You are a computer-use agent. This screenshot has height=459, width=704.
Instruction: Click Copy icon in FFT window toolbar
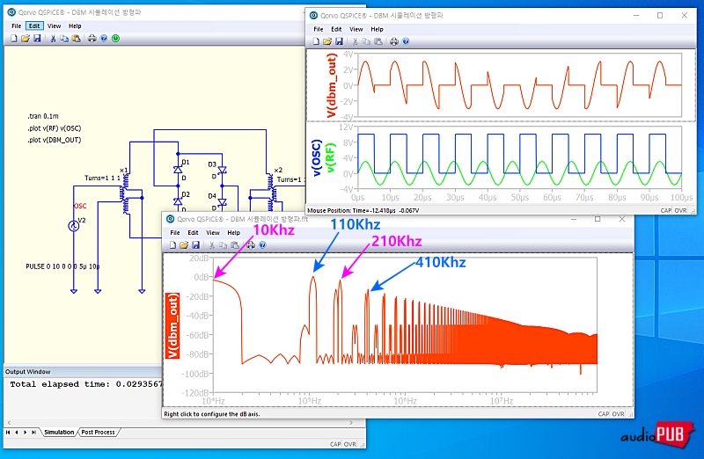pos(223,245)
